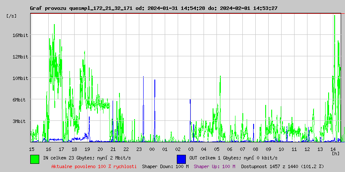
Task: Click the "Dostupnost 1457 z 1440" availability text
Action: pyautogui.click(x=282, y=166)
